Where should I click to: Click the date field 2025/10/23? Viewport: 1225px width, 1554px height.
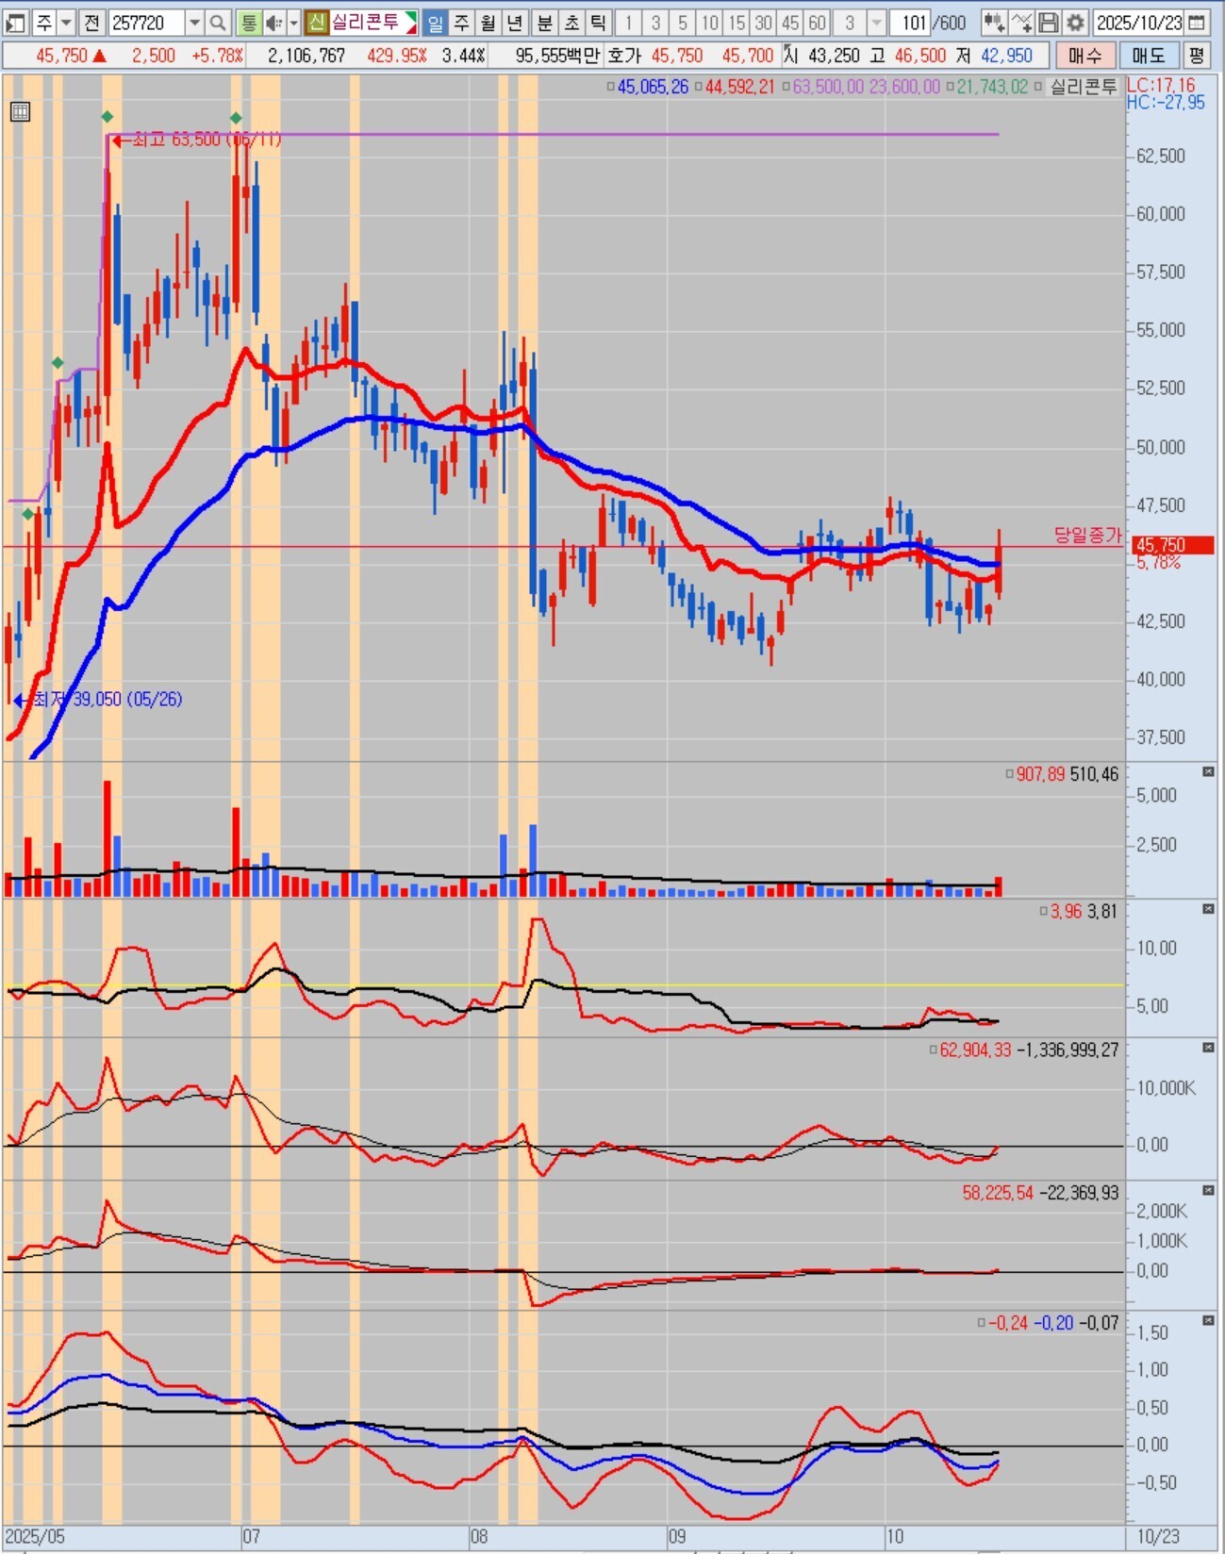point(1138,22)
